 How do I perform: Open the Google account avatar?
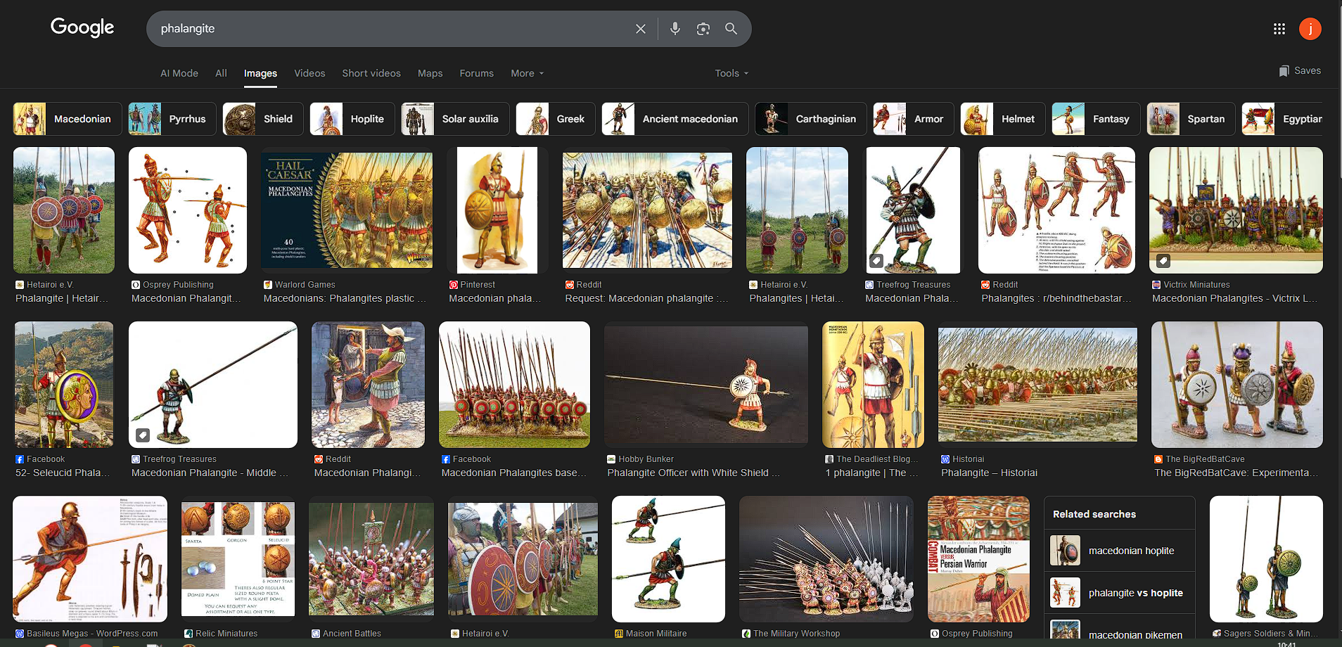pos(1310,29)
